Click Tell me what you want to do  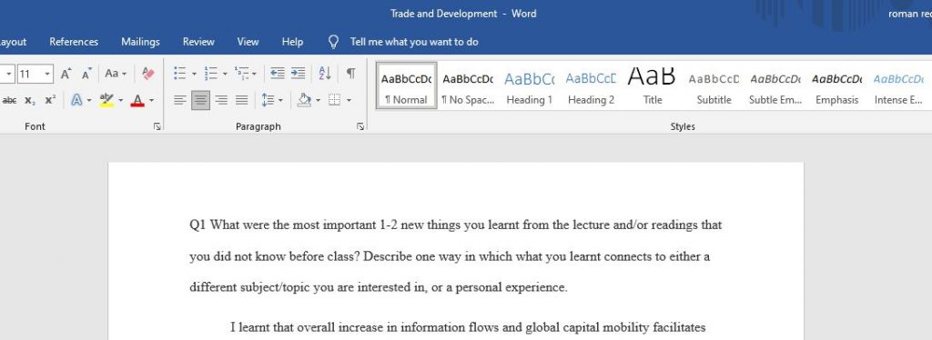coord(414,42)
